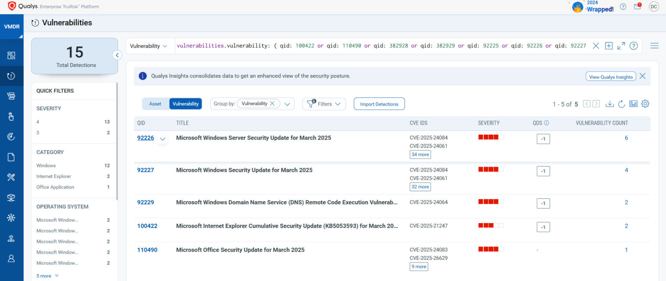
Task: Select the wrench tools icon in the sidebar
Action: pyautogui.click(x=12, y=177)
